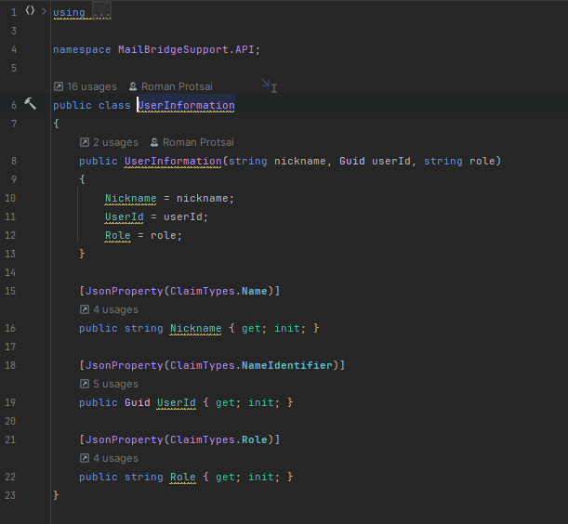Click UserId property name on line 19

[x=177, y=402]
